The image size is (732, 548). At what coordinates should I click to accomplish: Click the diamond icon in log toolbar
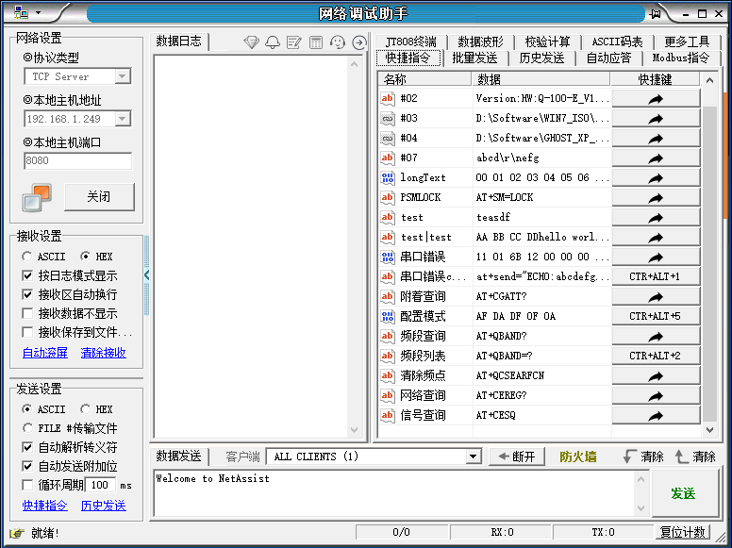point(252,42)
